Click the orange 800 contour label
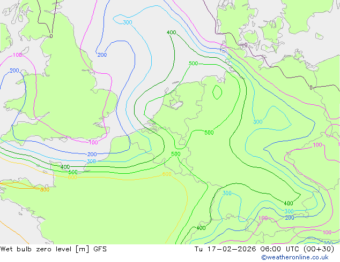The width and height of the screenshot is (340, 262). (45, 190)
